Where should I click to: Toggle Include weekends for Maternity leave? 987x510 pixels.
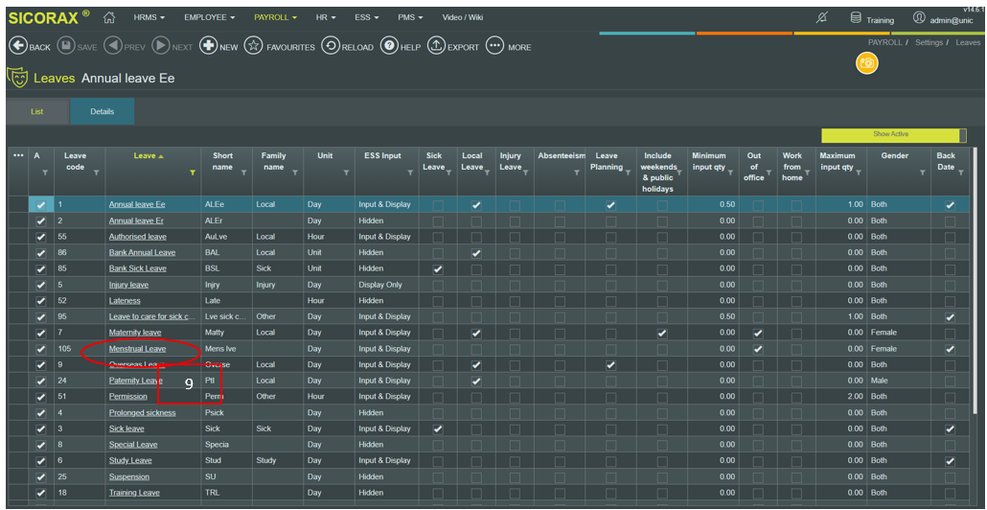[x=662, y=333]
